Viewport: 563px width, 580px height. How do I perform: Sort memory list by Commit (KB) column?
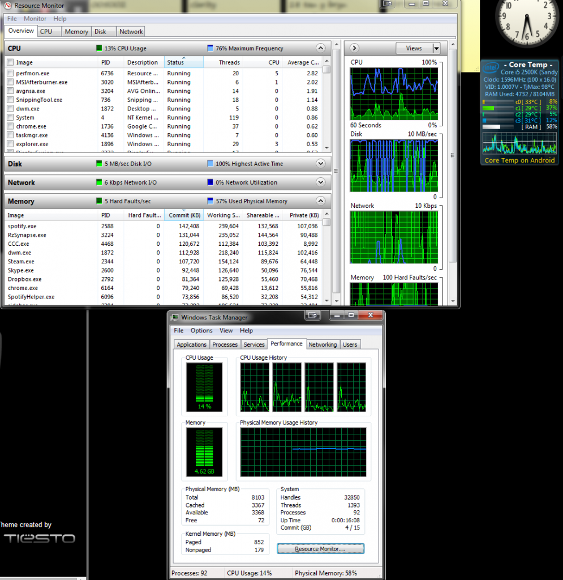[183, 215]
